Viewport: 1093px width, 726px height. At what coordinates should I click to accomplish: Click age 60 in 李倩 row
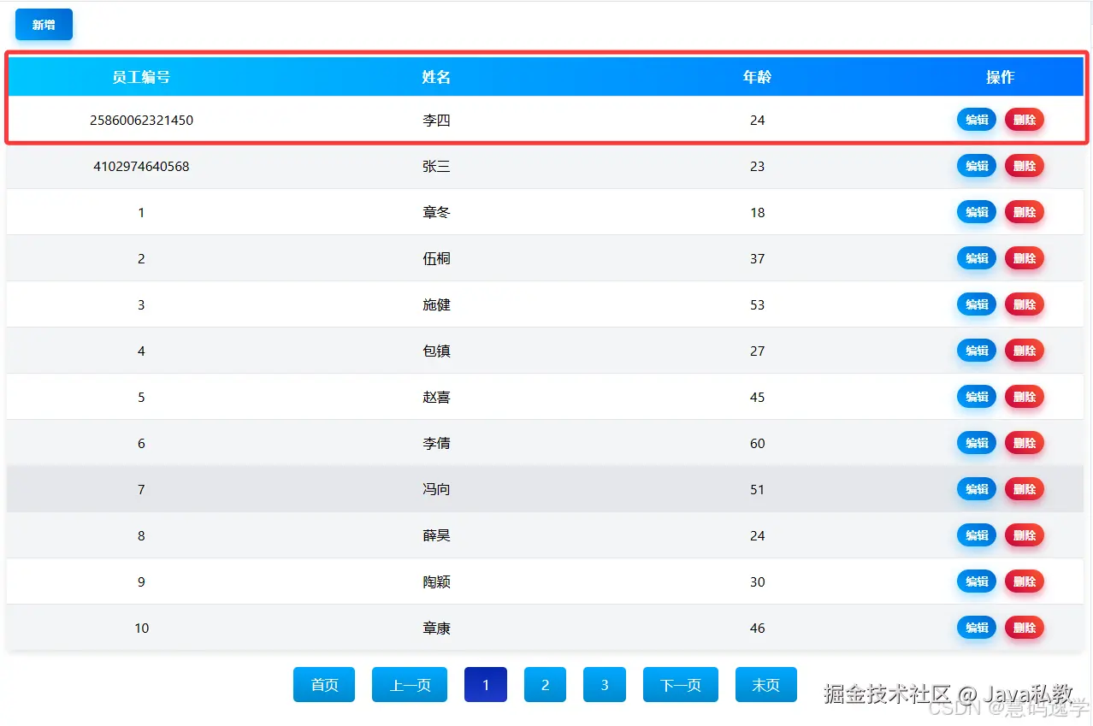coord(757,444)
